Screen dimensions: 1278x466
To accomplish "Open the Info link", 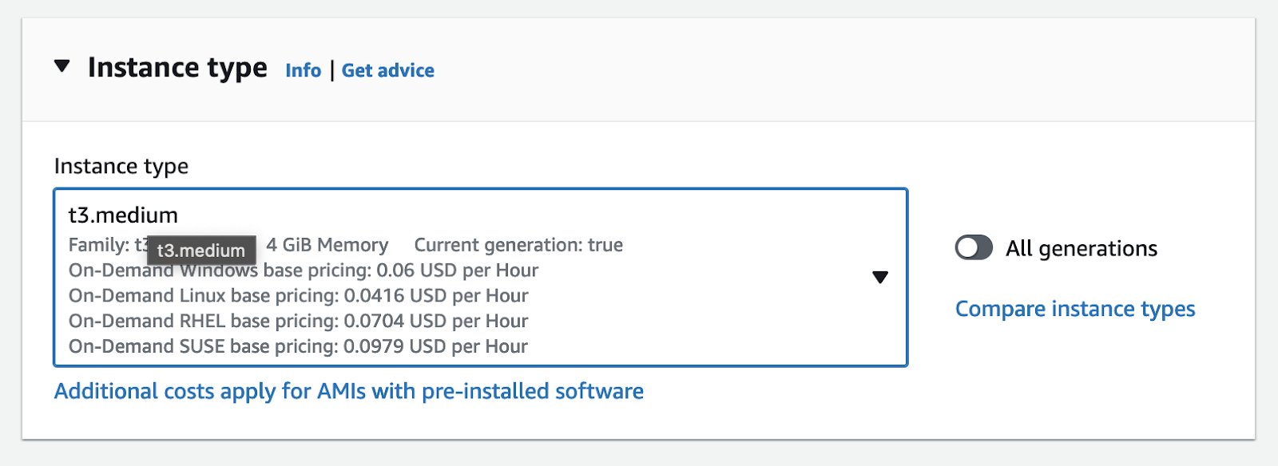I will point(303,70).
